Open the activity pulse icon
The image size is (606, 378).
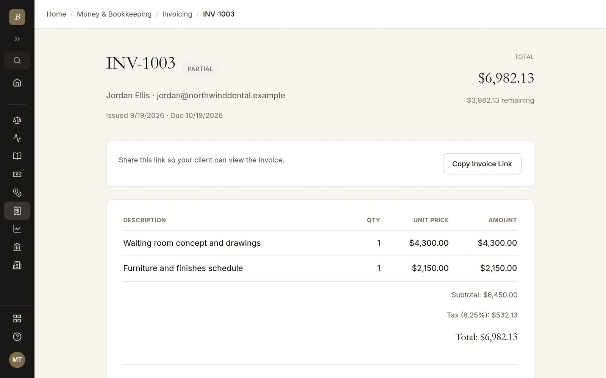17,138
